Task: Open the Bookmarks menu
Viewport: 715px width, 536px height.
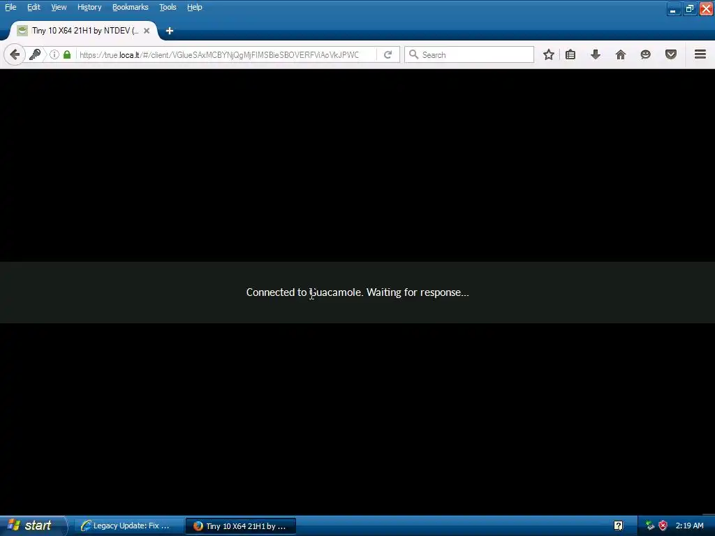Action: 130,7
